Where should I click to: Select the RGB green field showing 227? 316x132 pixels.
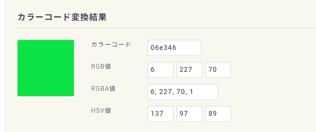click(x=189, y=70)
